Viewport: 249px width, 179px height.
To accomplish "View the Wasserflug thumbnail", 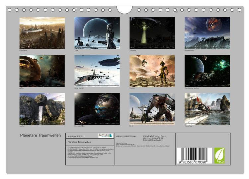I will pyautogui.click(x=207, y=109).
